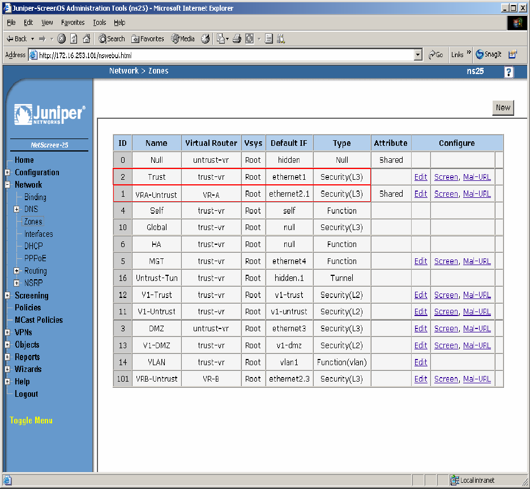The image size is (530, 489).
Task: Click the Media toolbar button
Action: click(x=183, y=39)
